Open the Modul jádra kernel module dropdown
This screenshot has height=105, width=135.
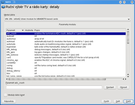[x=67, y=19]
